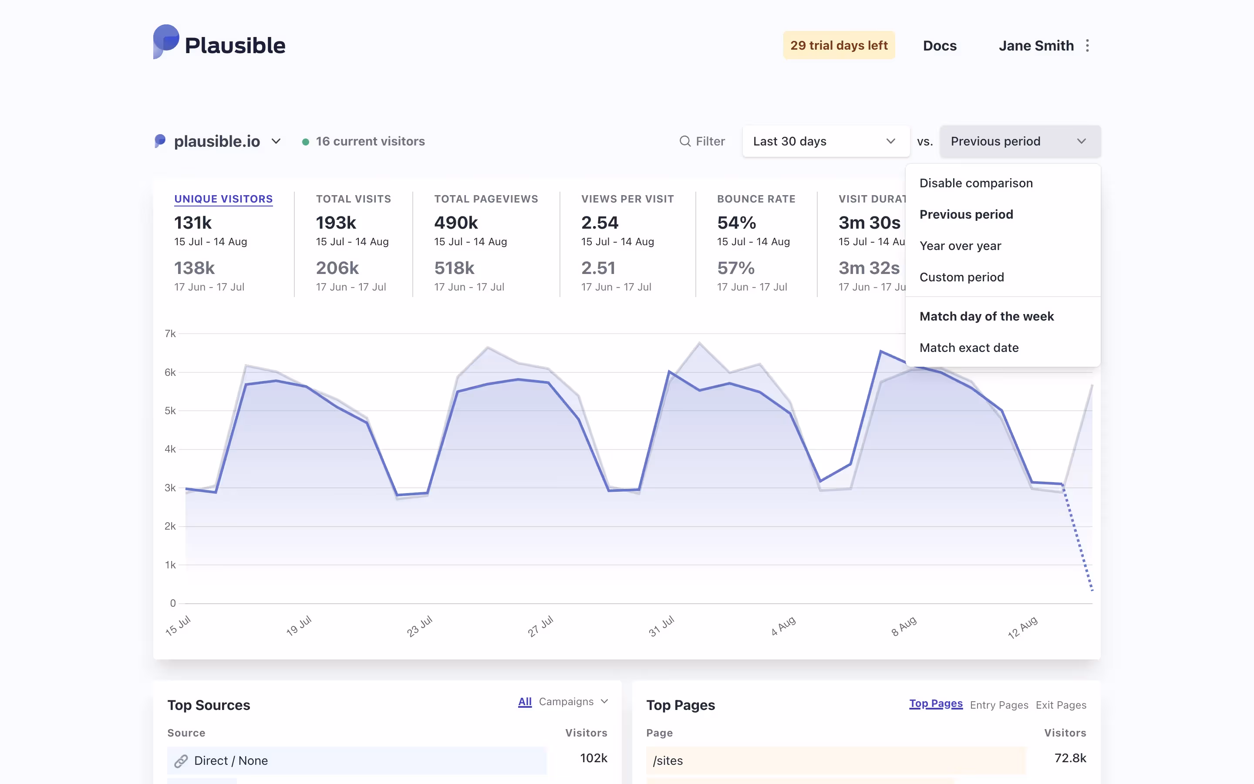This screenshot has height=784, width=1254.
Task: Select Custom period from the menu
Action: click(x=961, y=277)
